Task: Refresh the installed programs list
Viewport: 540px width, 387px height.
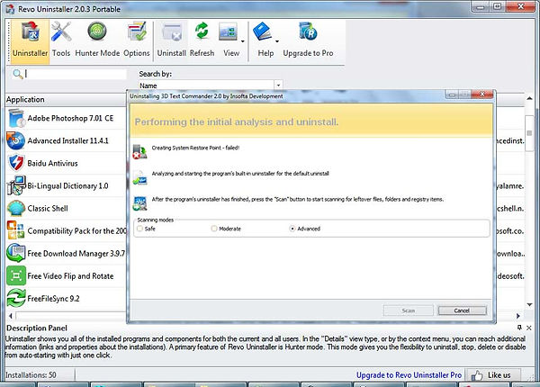Action: [x=202, y=41]
